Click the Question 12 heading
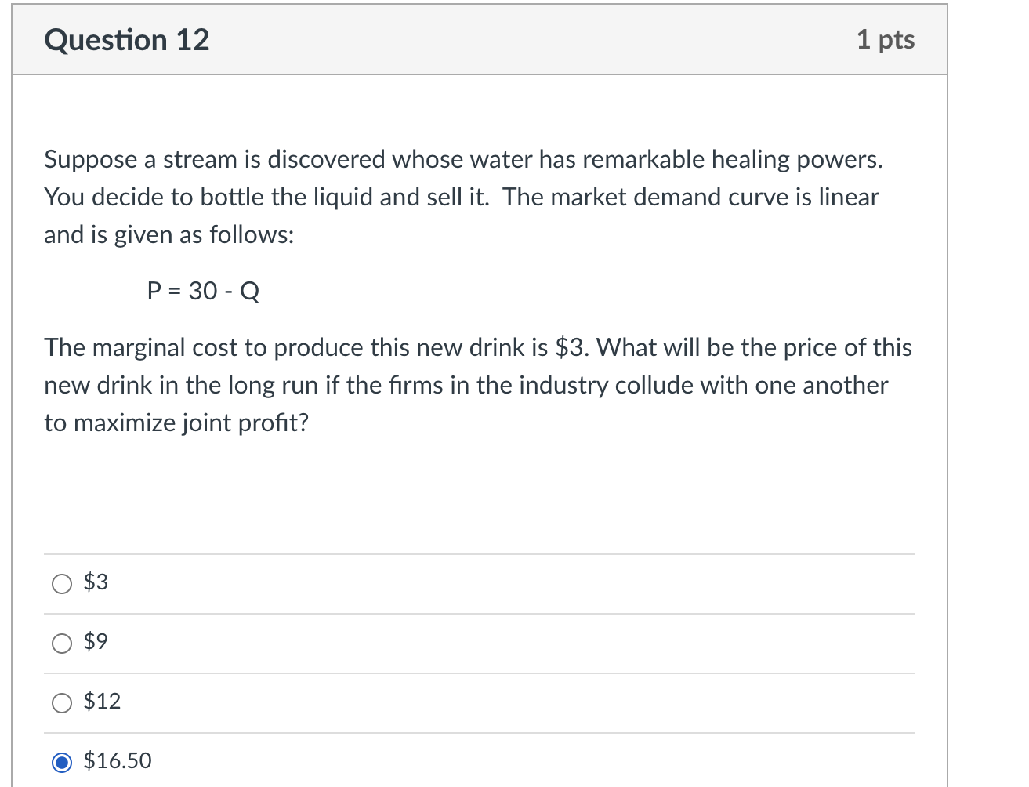The width and height of the screenshot is (1029, 787). (x=126, y=39)
